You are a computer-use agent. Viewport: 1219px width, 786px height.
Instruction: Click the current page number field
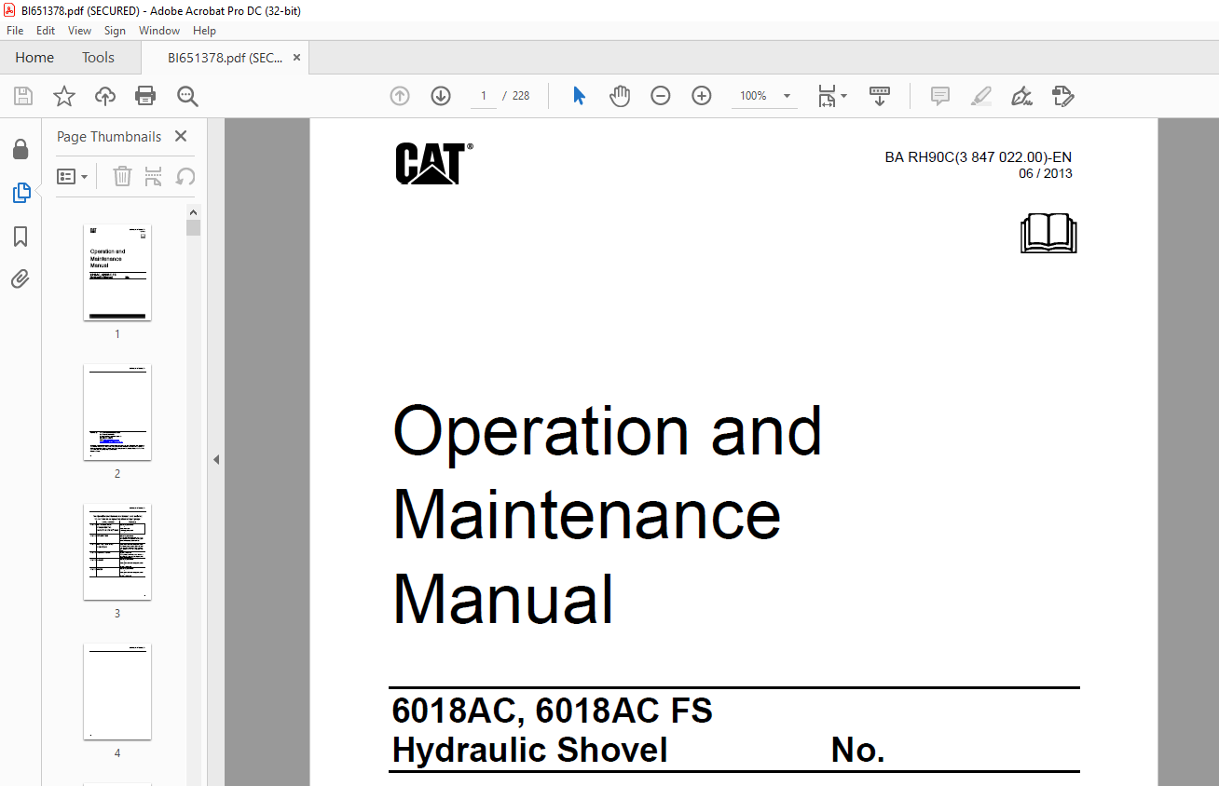(484, 96)
